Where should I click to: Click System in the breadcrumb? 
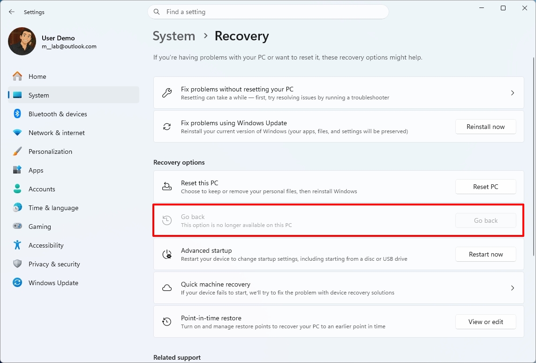tap(174, 36)
